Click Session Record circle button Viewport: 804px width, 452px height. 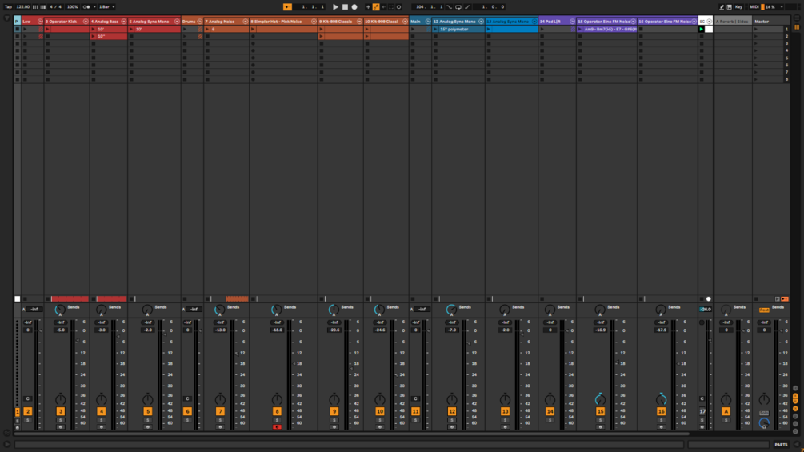tap(399, 7)
